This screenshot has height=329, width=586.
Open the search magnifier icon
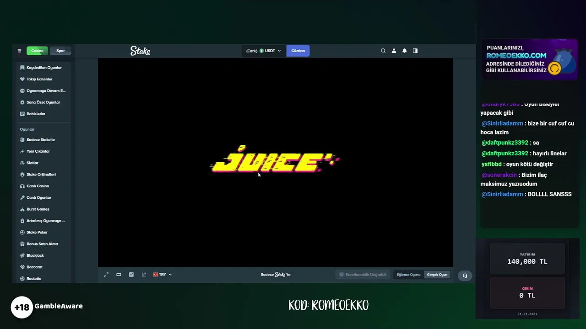point(383,51)
